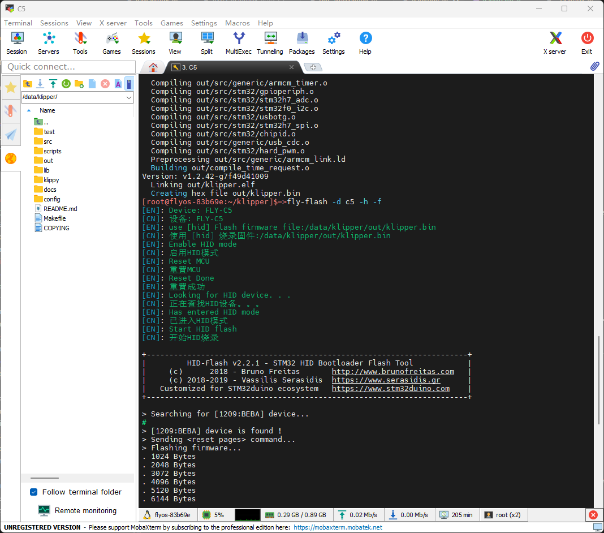Close the '3. C5' tab
604x533 pixels.
(x=292, y=67)
